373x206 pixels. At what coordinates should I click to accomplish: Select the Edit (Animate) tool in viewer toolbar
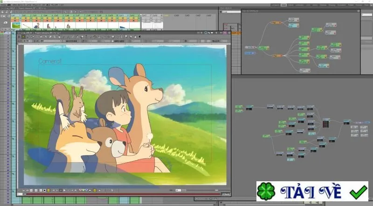(19, 36)
